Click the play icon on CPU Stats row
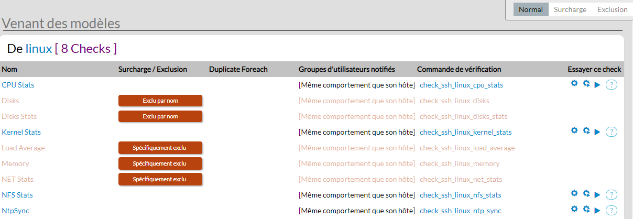633x219 pixels. [x=597, y=85]
